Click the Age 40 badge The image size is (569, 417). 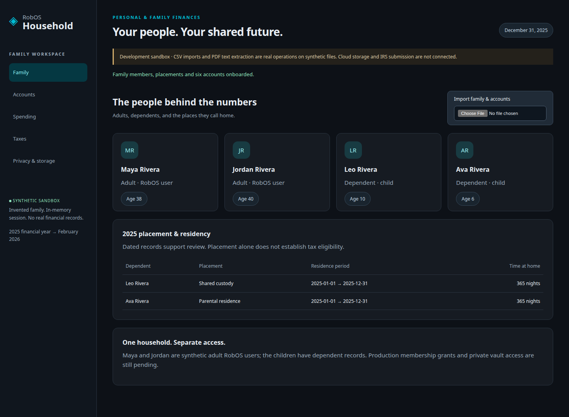coord(246,199)
